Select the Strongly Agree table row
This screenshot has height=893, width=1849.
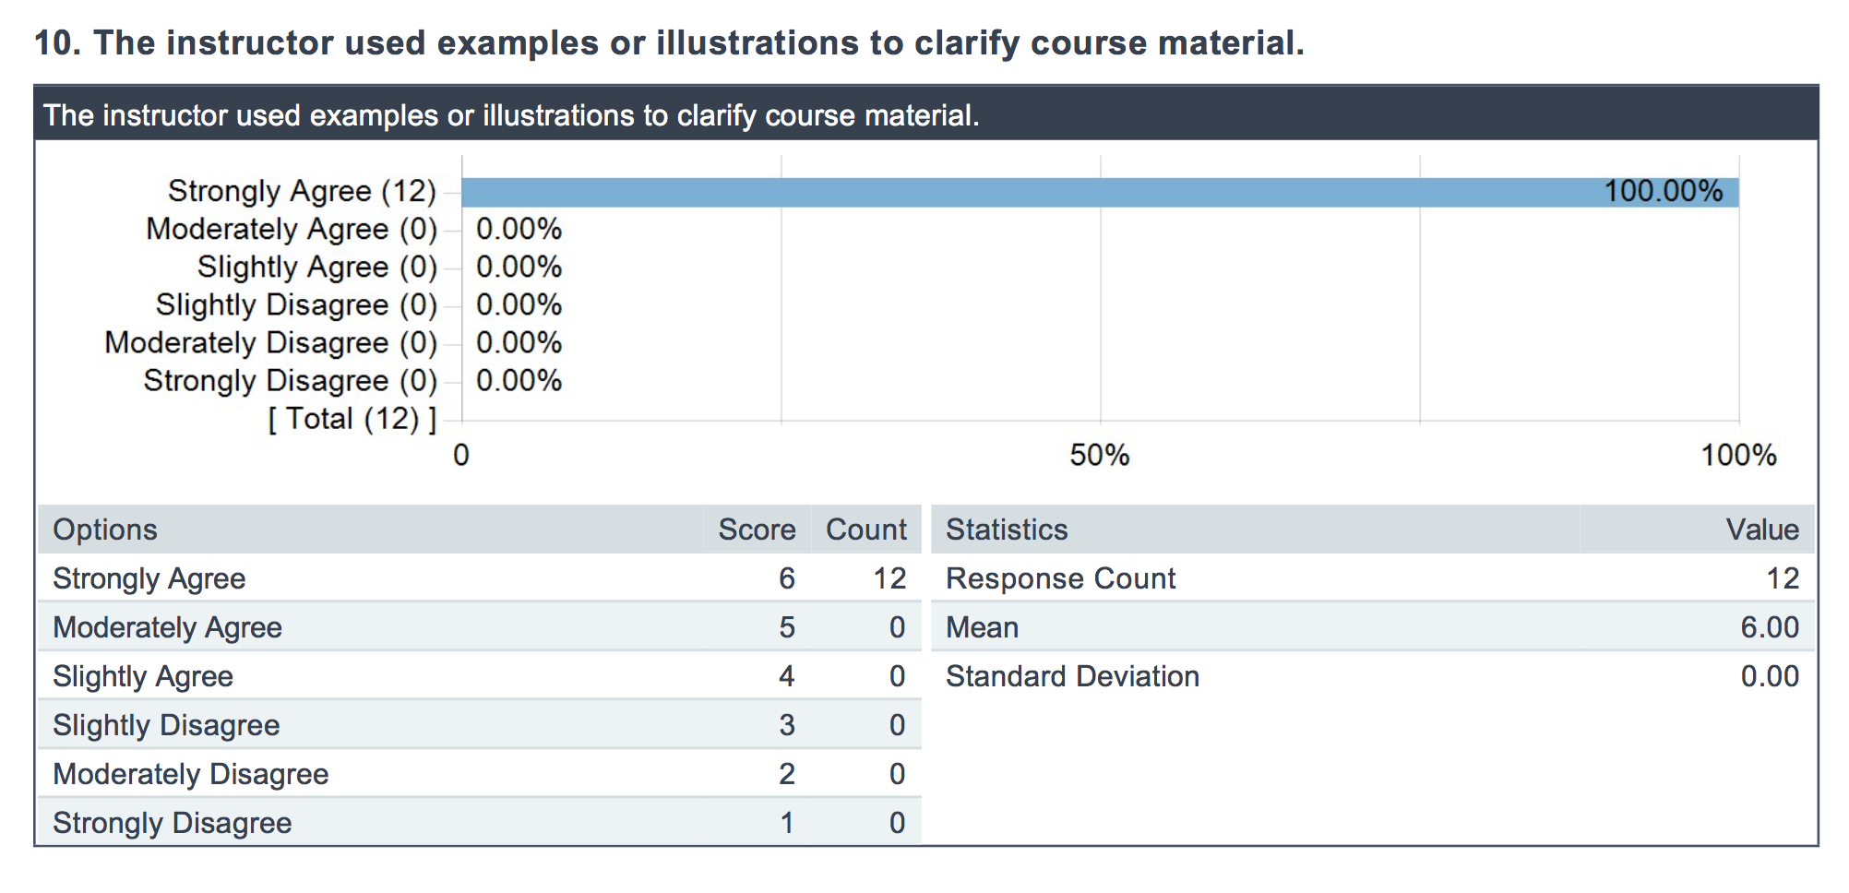coord(480,578)
